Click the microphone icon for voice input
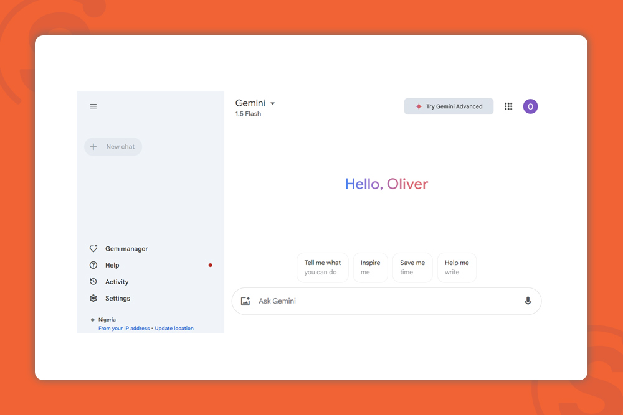The width and height of the screenshot is (623, 415). click(528, 301)
